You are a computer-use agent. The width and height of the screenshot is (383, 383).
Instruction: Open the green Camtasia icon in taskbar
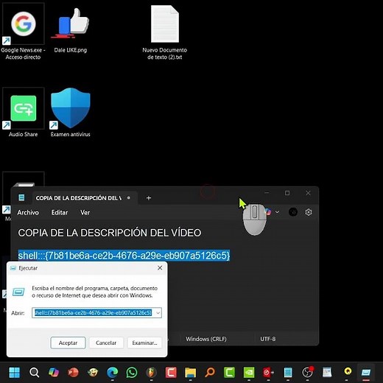point(229,373)
